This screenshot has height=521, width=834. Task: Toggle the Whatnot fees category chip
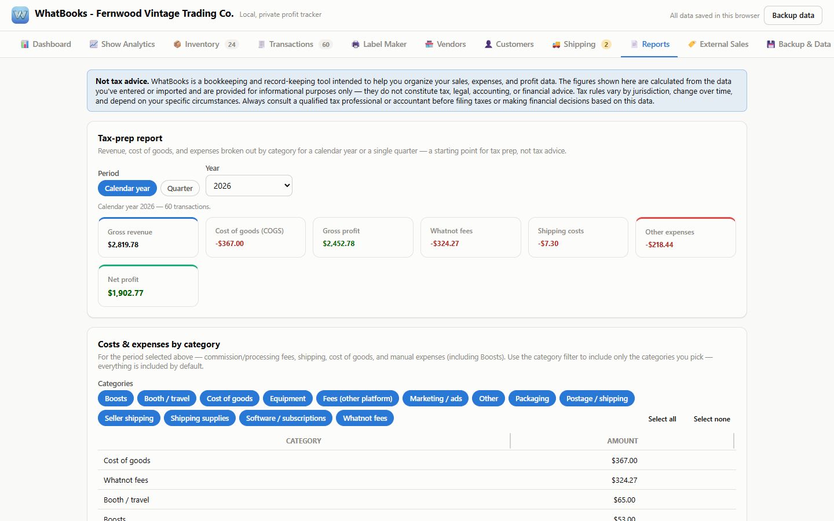[365, 418]
